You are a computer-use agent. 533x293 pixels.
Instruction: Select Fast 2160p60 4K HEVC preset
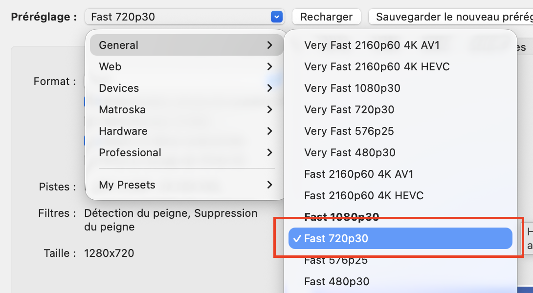[x=364, y=196]
